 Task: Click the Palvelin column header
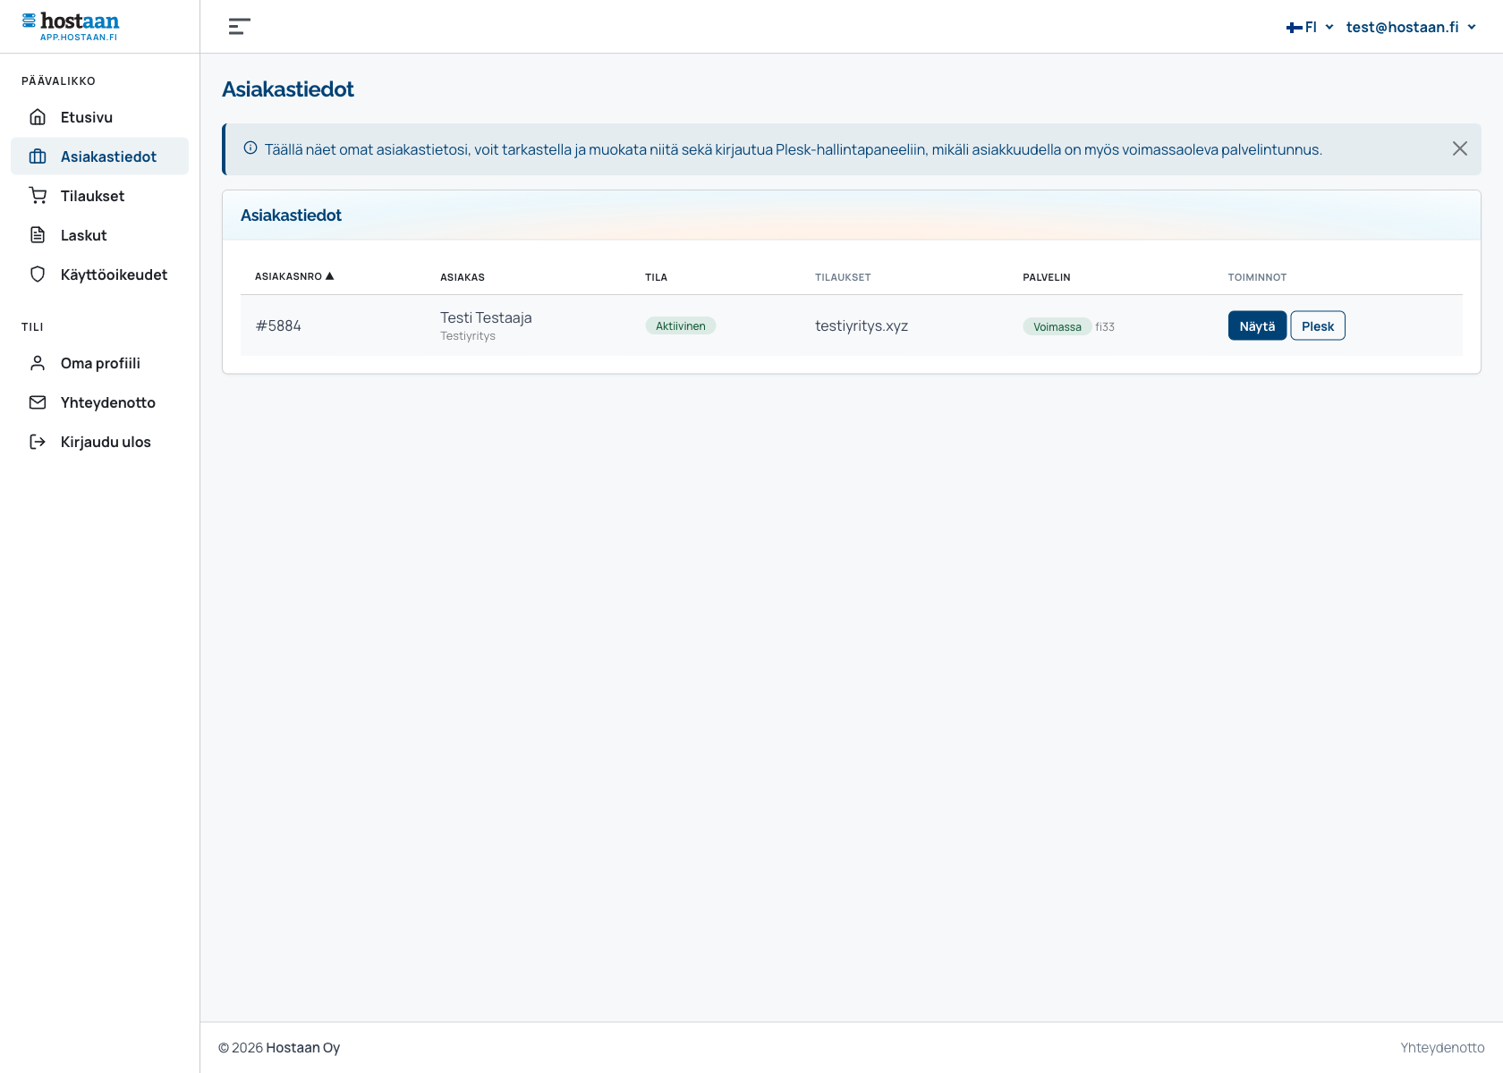(1047, 277)
